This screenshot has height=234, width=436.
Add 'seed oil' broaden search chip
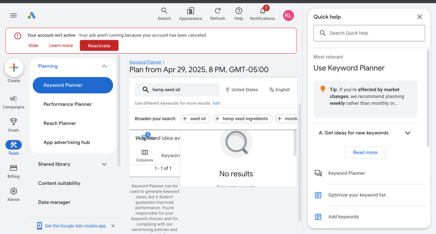click(x=195, y=119)
